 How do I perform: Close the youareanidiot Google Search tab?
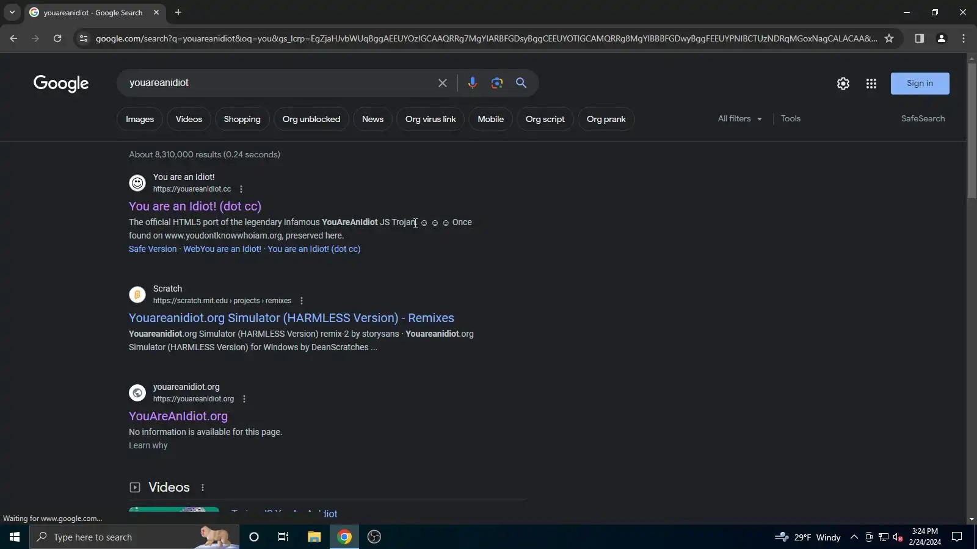pos(156,12)
